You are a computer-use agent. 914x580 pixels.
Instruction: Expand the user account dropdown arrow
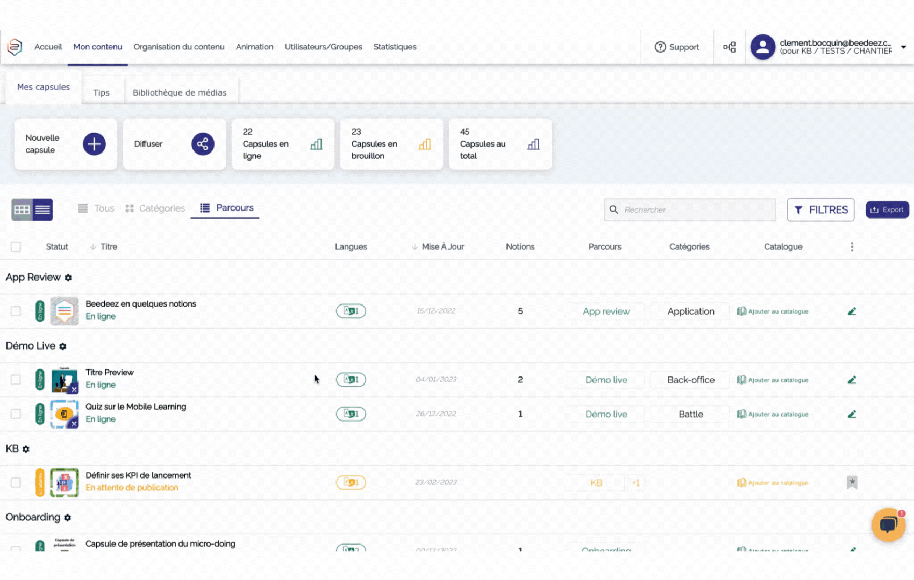coord(903,47)
